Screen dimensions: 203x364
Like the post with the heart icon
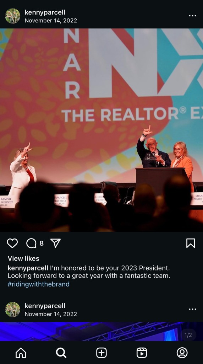click(12, 243)
